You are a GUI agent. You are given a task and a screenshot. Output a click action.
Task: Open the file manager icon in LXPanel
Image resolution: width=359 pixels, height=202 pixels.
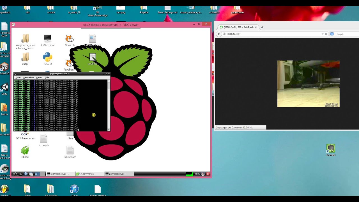coord(21,174)
